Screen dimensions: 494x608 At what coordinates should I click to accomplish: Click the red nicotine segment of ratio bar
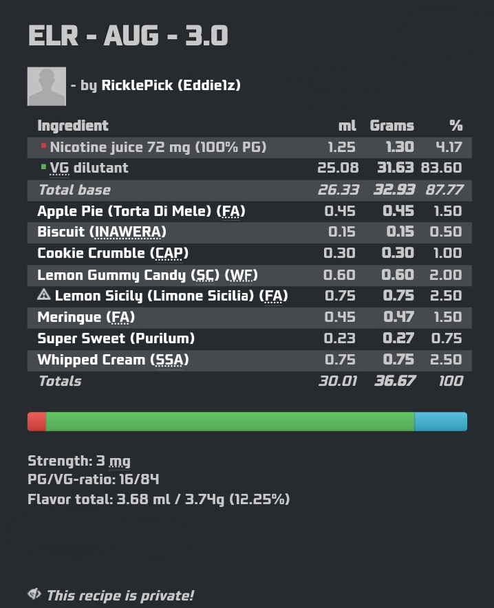click(36, 422)
